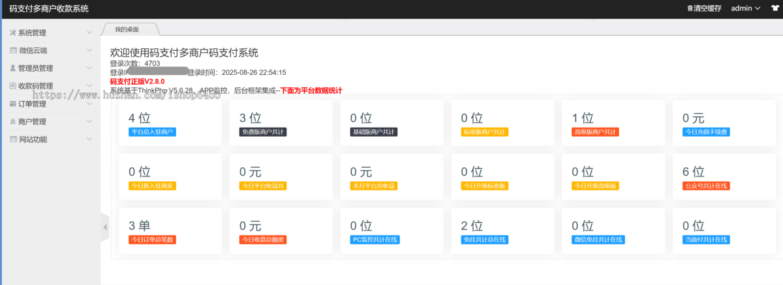Click the System Management wrench icon
The image size is (783, 285).
point(13,33)
